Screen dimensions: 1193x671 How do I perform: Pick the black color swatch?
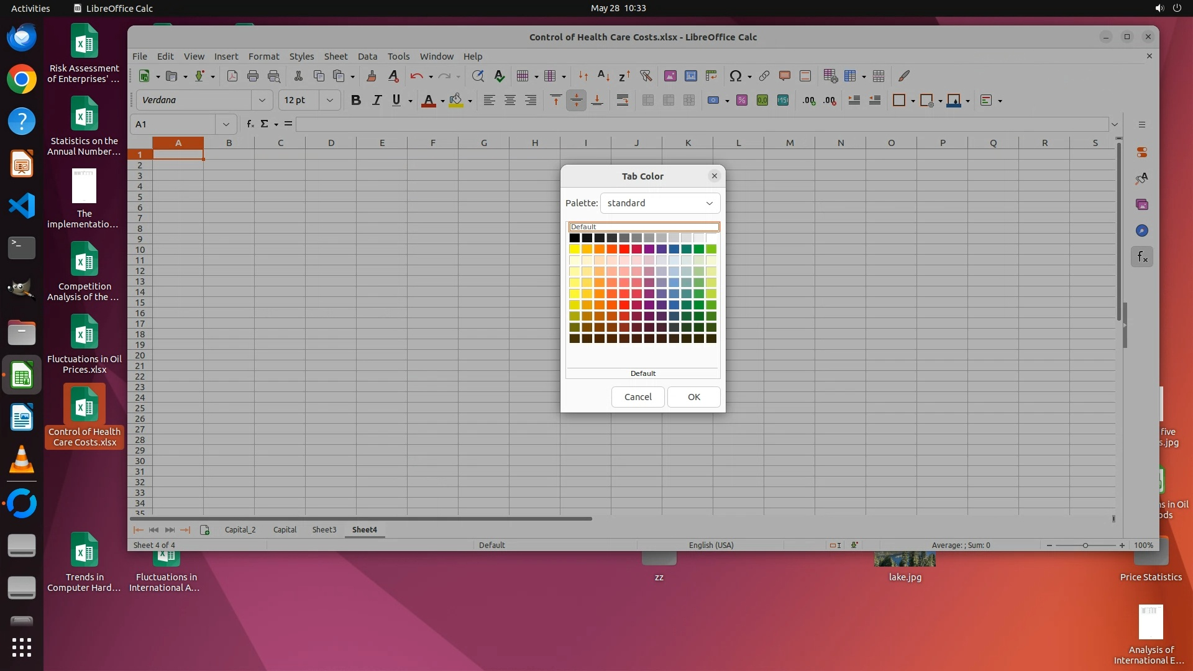(x=574, y=238)
